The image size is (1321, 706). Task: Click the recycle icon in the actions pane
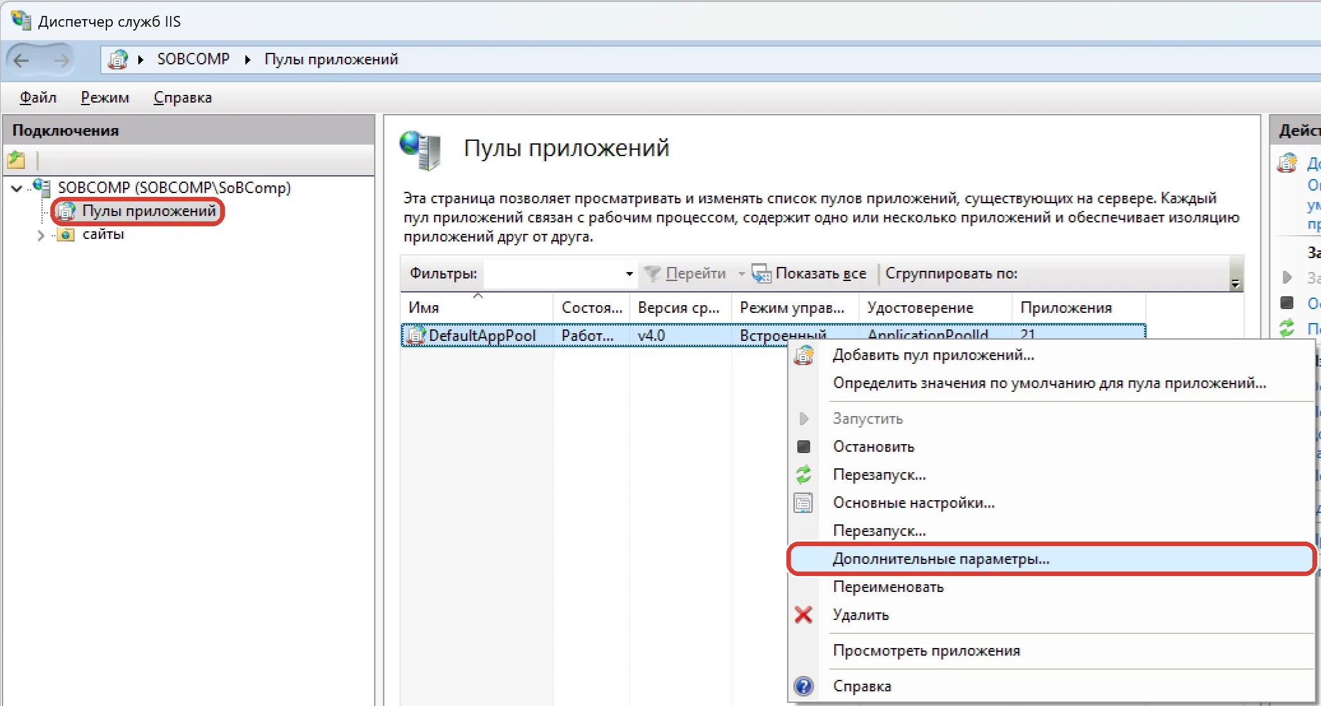point(1287,328)
